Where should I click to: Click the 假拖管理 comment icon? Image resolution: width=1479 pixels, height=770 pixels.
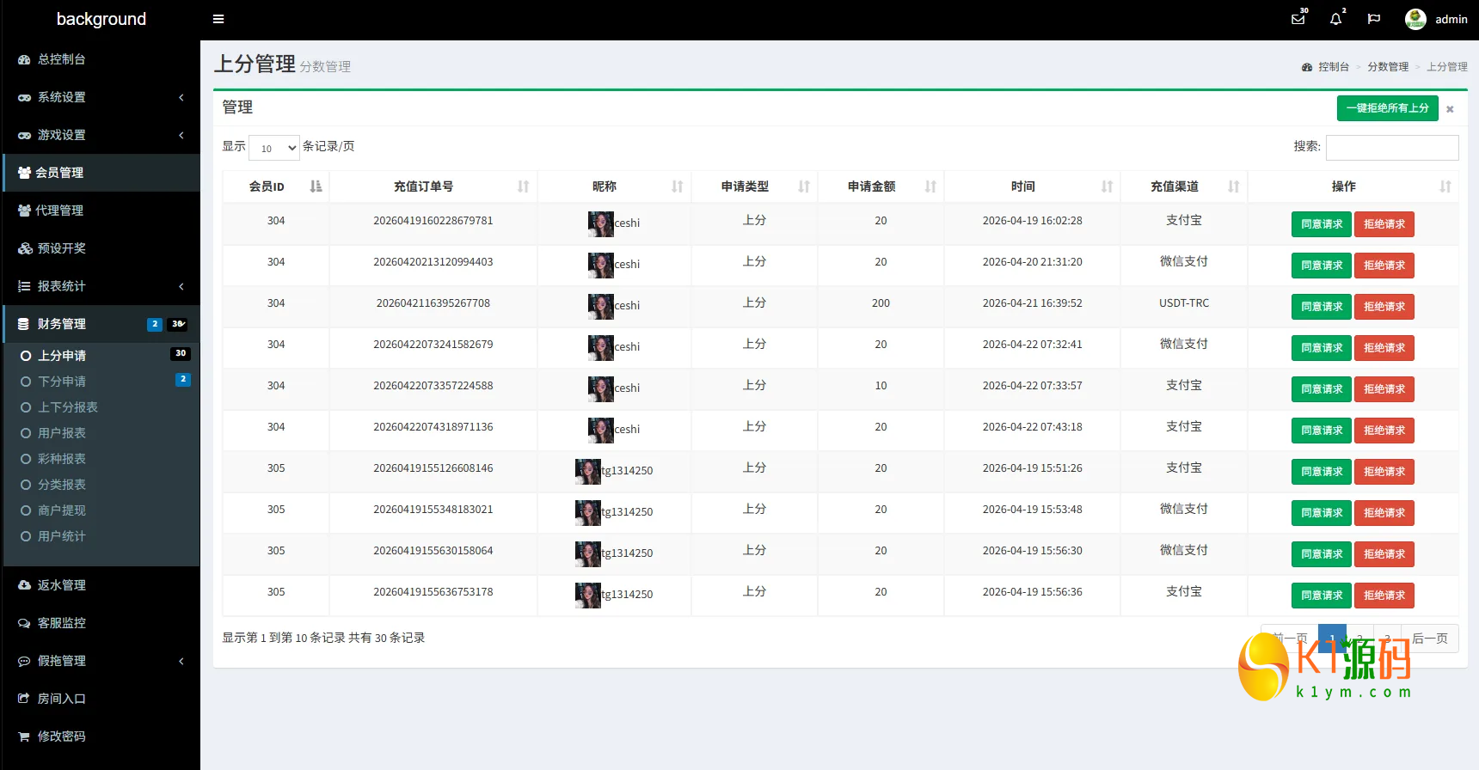click(x=24, y=661)
